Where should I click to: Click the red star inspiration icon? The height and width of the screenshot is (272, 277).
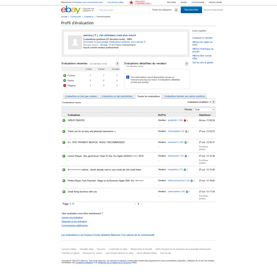131,2
